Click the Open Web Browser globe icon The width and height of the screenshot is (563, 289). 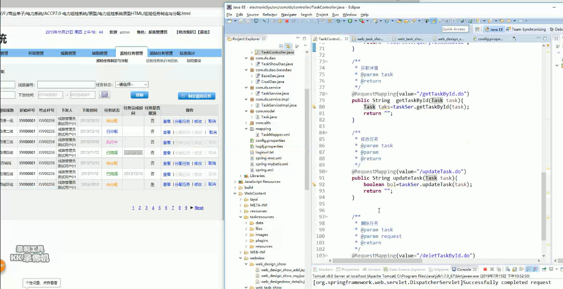click(x=462, y=21)
